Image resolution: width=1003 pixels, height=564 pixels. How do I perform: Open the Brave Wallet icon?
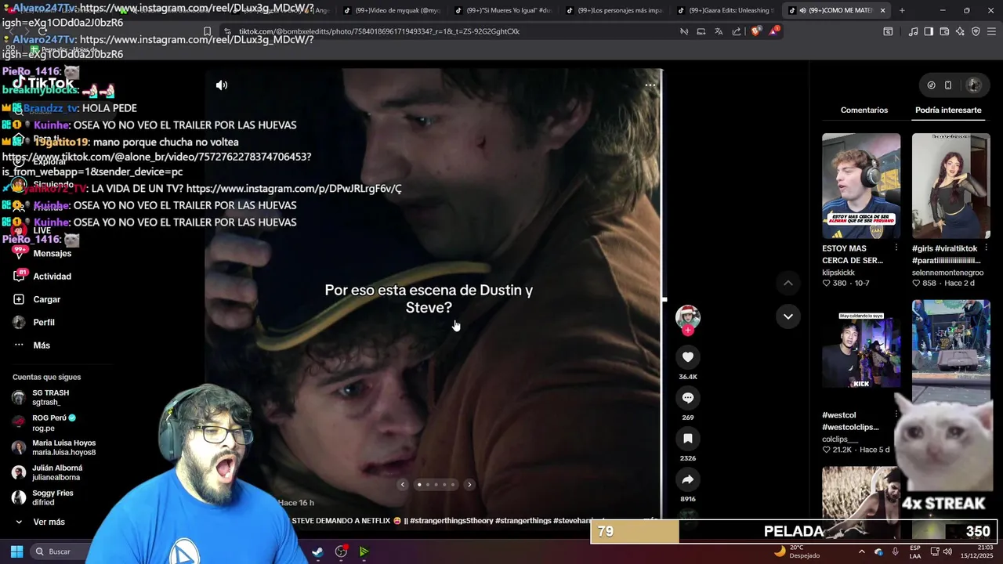pos(944,31)
